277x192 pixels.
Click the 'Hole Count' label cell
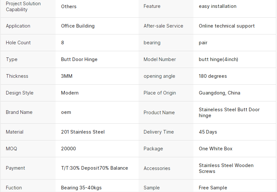(x=18, y=43)
